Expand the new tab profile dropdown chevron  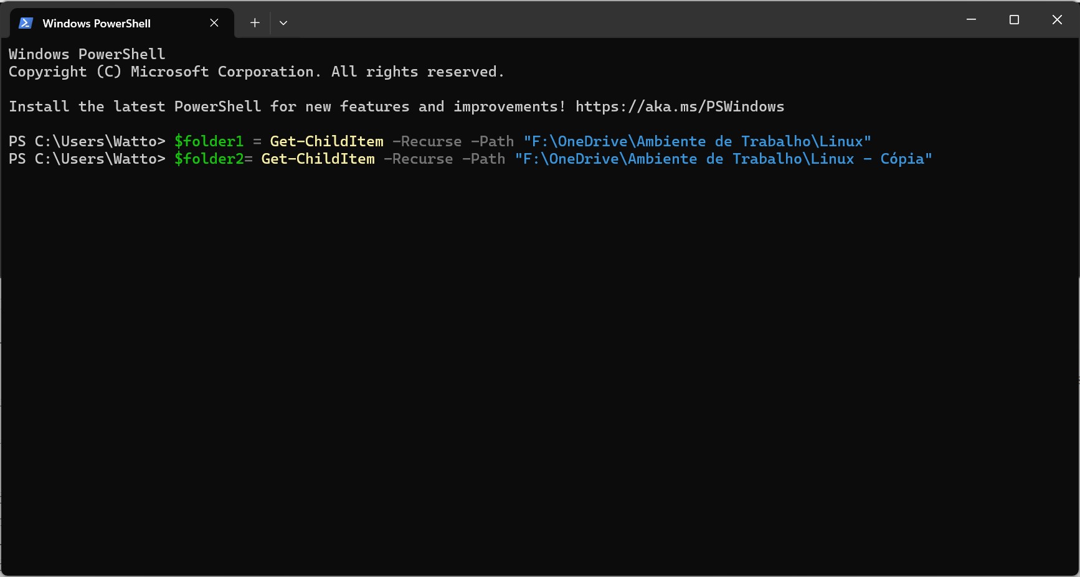(x=283, y=23)
